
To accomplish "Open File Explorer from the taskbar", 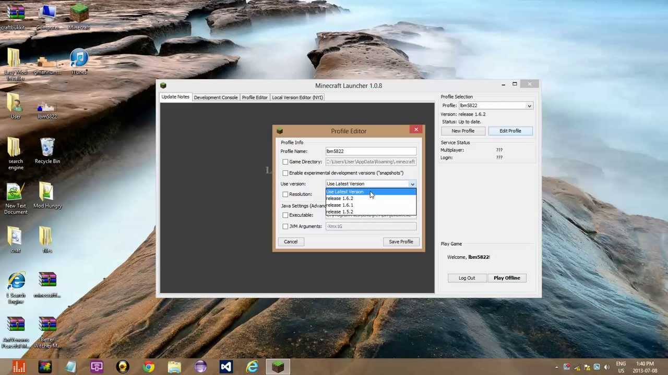I will pyautogui.click(x=174, y=367).
